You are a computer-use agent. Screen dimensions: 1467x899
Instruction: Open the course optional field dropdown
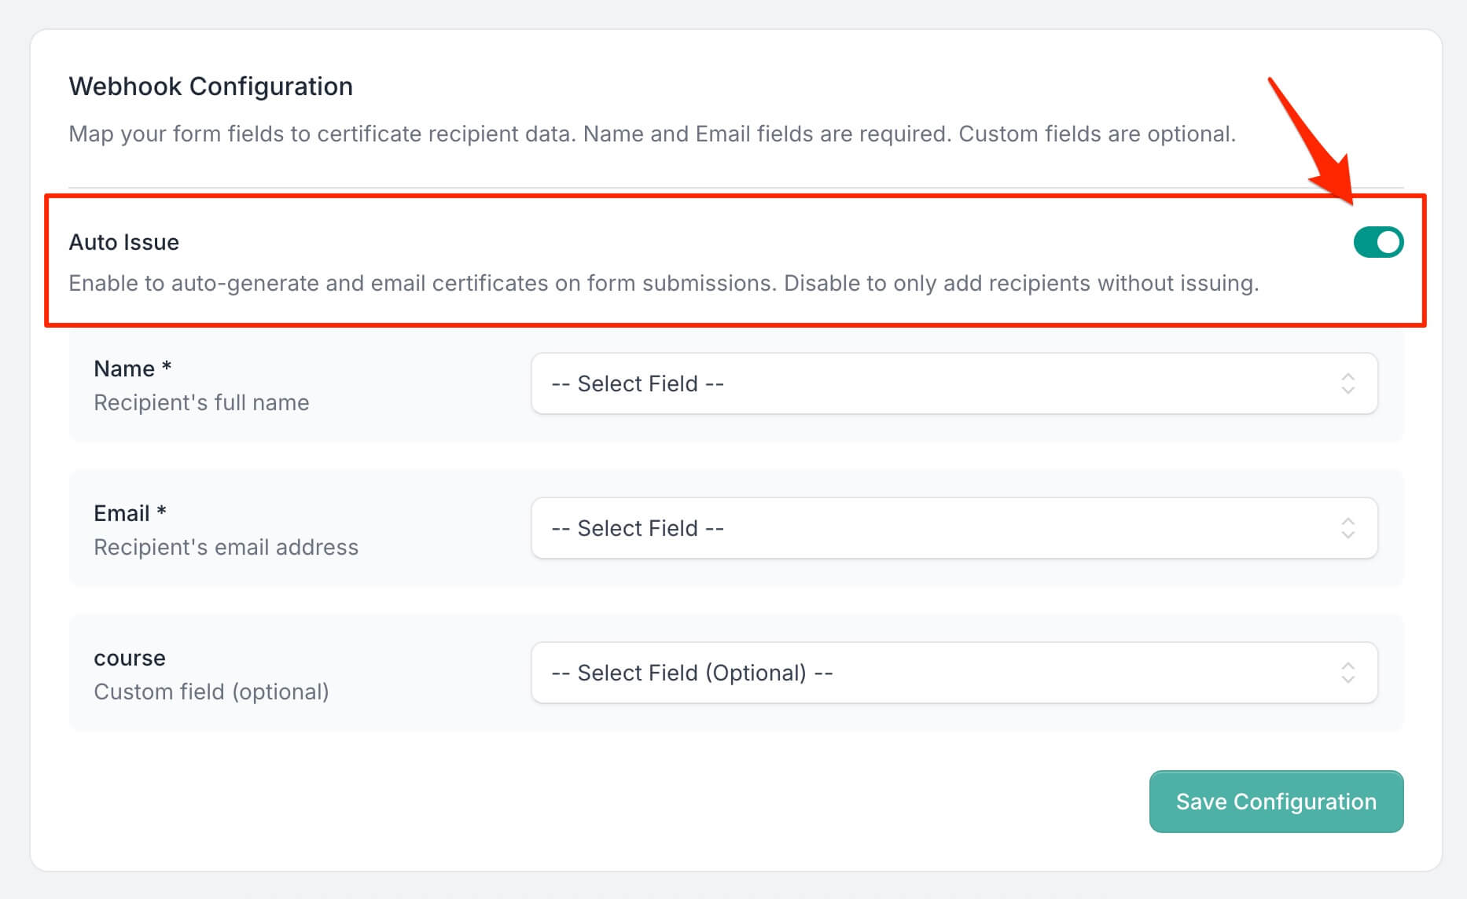[x=954, y=673]
